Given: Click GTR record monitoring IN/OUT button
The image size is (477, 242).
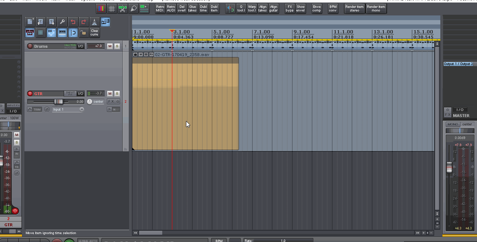Looking at the screenshot, I should [114, 110].
